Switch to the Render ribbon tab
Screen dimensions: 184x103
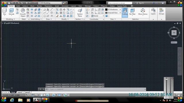click(39, 6)
